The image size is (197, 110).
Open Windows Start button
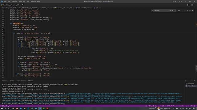[x=2, y=108]
